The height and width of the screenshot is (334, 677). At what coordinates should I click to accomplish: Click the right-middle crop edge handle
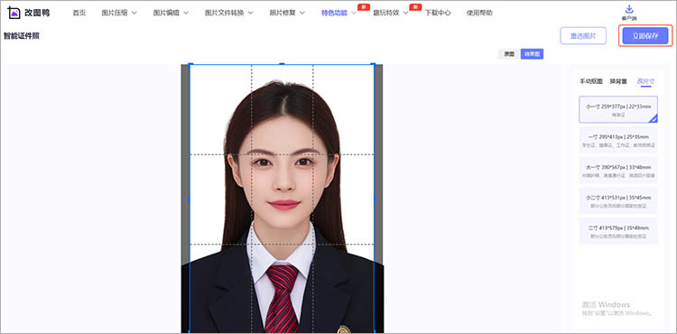coord(374,199)
